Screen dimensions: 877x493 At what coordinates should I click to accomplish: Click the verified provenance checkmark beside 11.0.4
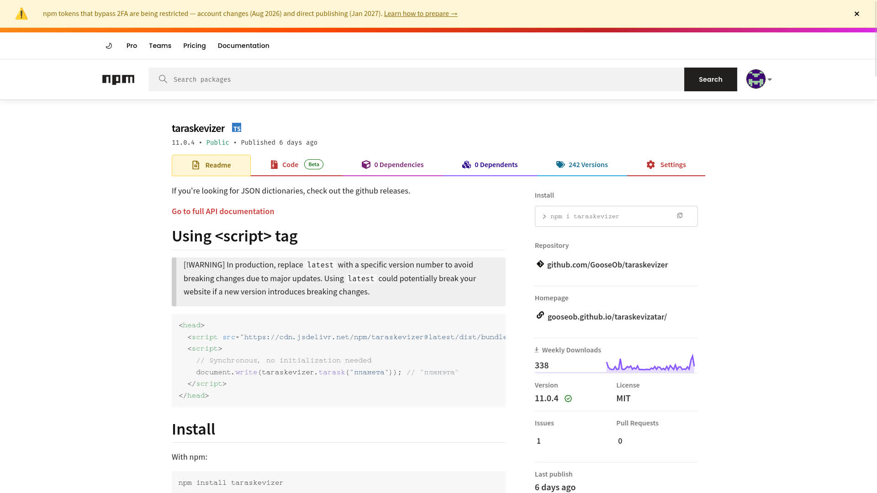pyautogui.click(x=568, y=399)
